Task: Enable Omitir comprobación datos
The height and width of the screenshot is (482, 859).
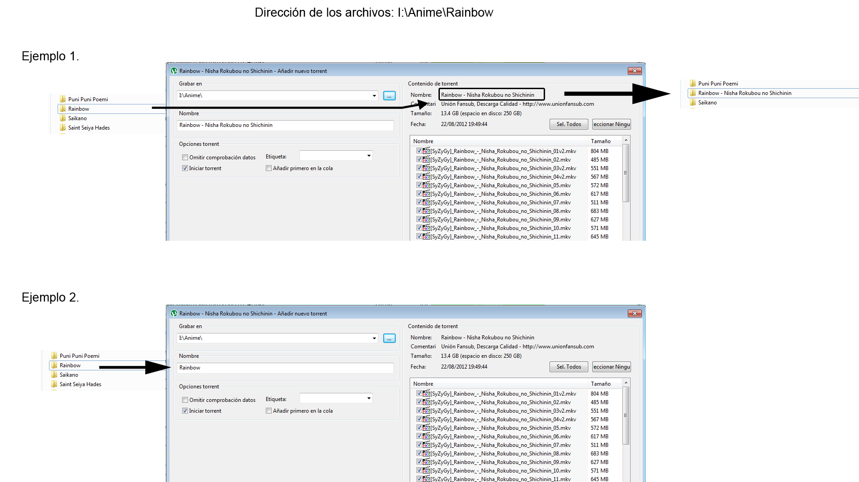Action: (x=185, y=157)
